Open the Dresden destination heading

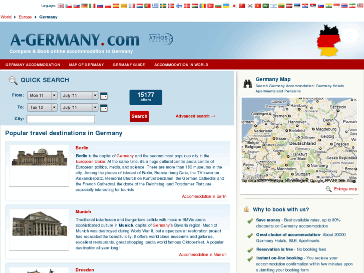tap(85, 270)
